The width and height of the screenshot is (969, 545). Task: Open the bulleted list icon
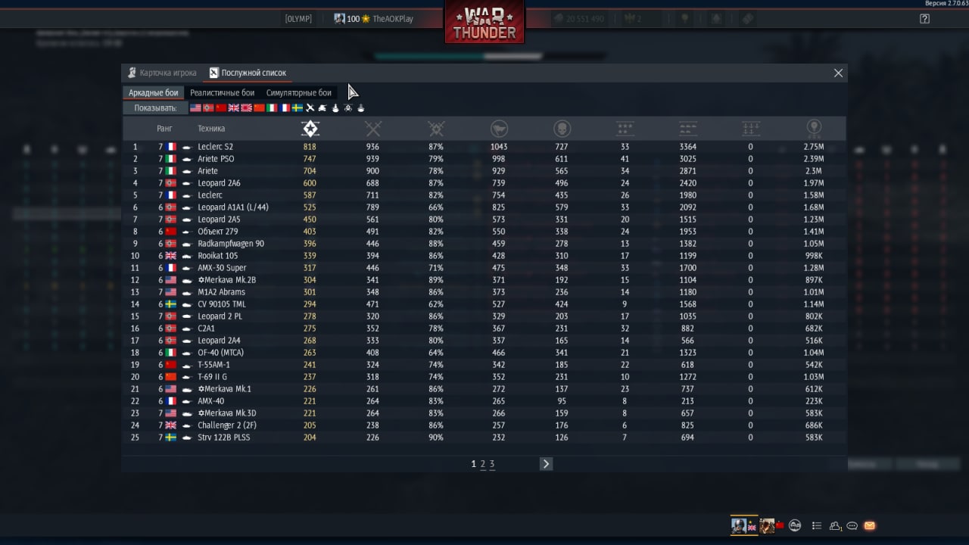[817, 525]
